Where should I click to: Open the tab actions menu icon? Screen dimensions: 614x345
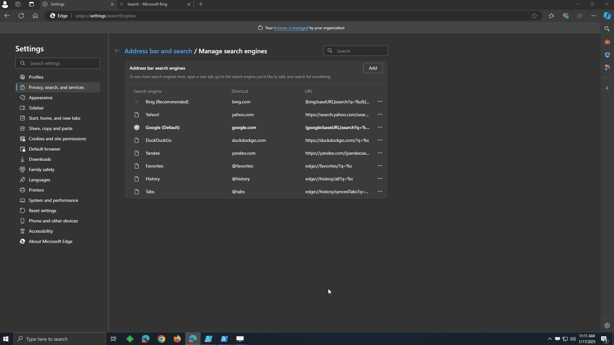pyautogui.click(x=31, y=4)
